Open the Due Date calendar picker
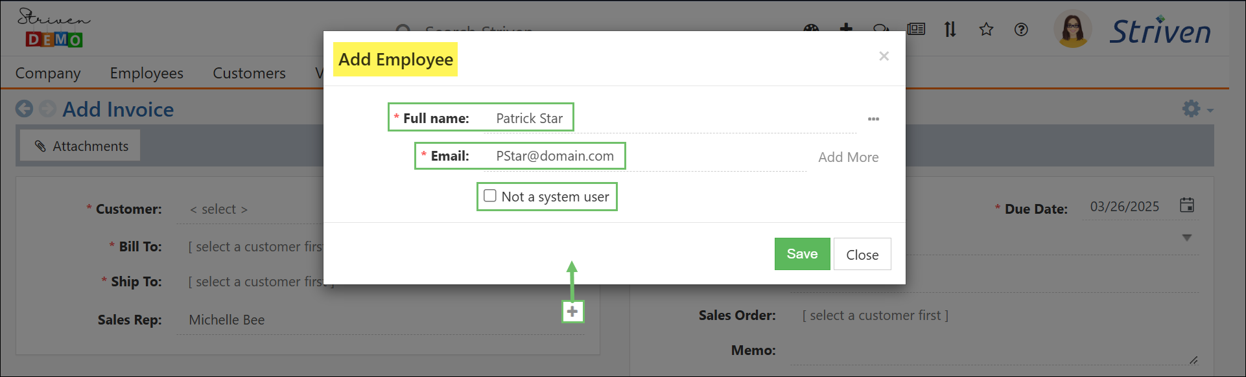This screenshot has width=1246, height=377. coord(1186,205)
